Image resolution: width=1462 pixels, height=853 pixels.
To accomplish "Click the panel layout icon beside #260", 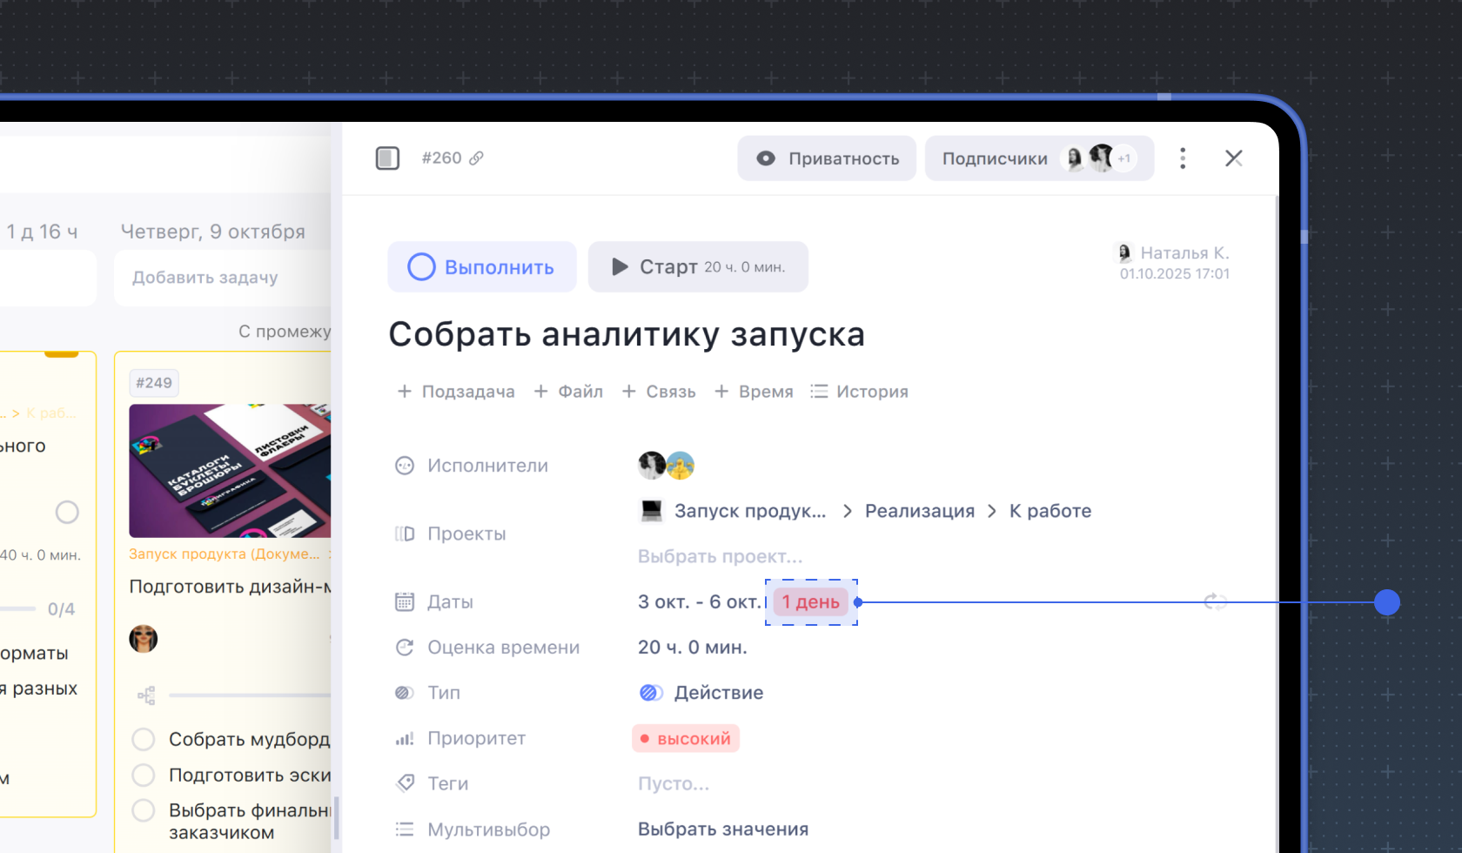I will 387,158.
